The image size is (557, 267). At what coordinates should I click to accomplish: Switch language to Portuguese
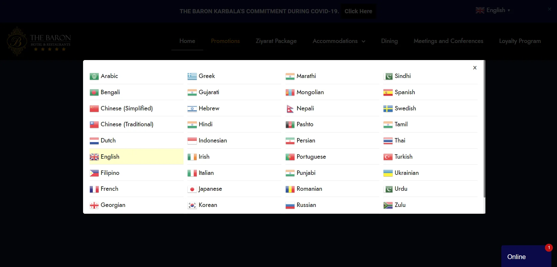311,157
